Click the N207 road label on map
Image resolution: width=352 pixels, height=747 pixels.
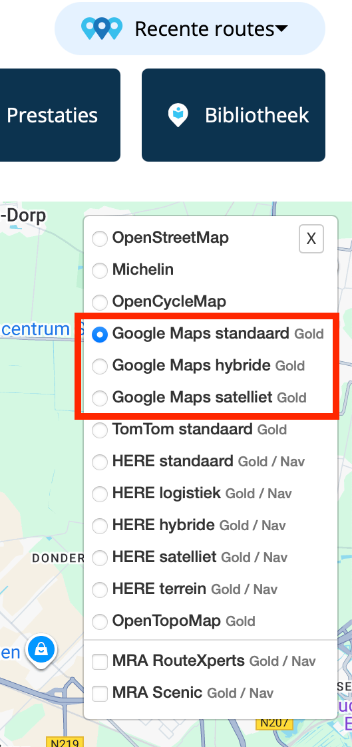274,722
